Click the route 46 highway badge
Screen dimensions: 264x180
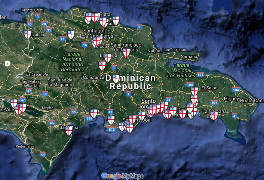(x=52, y=122)
